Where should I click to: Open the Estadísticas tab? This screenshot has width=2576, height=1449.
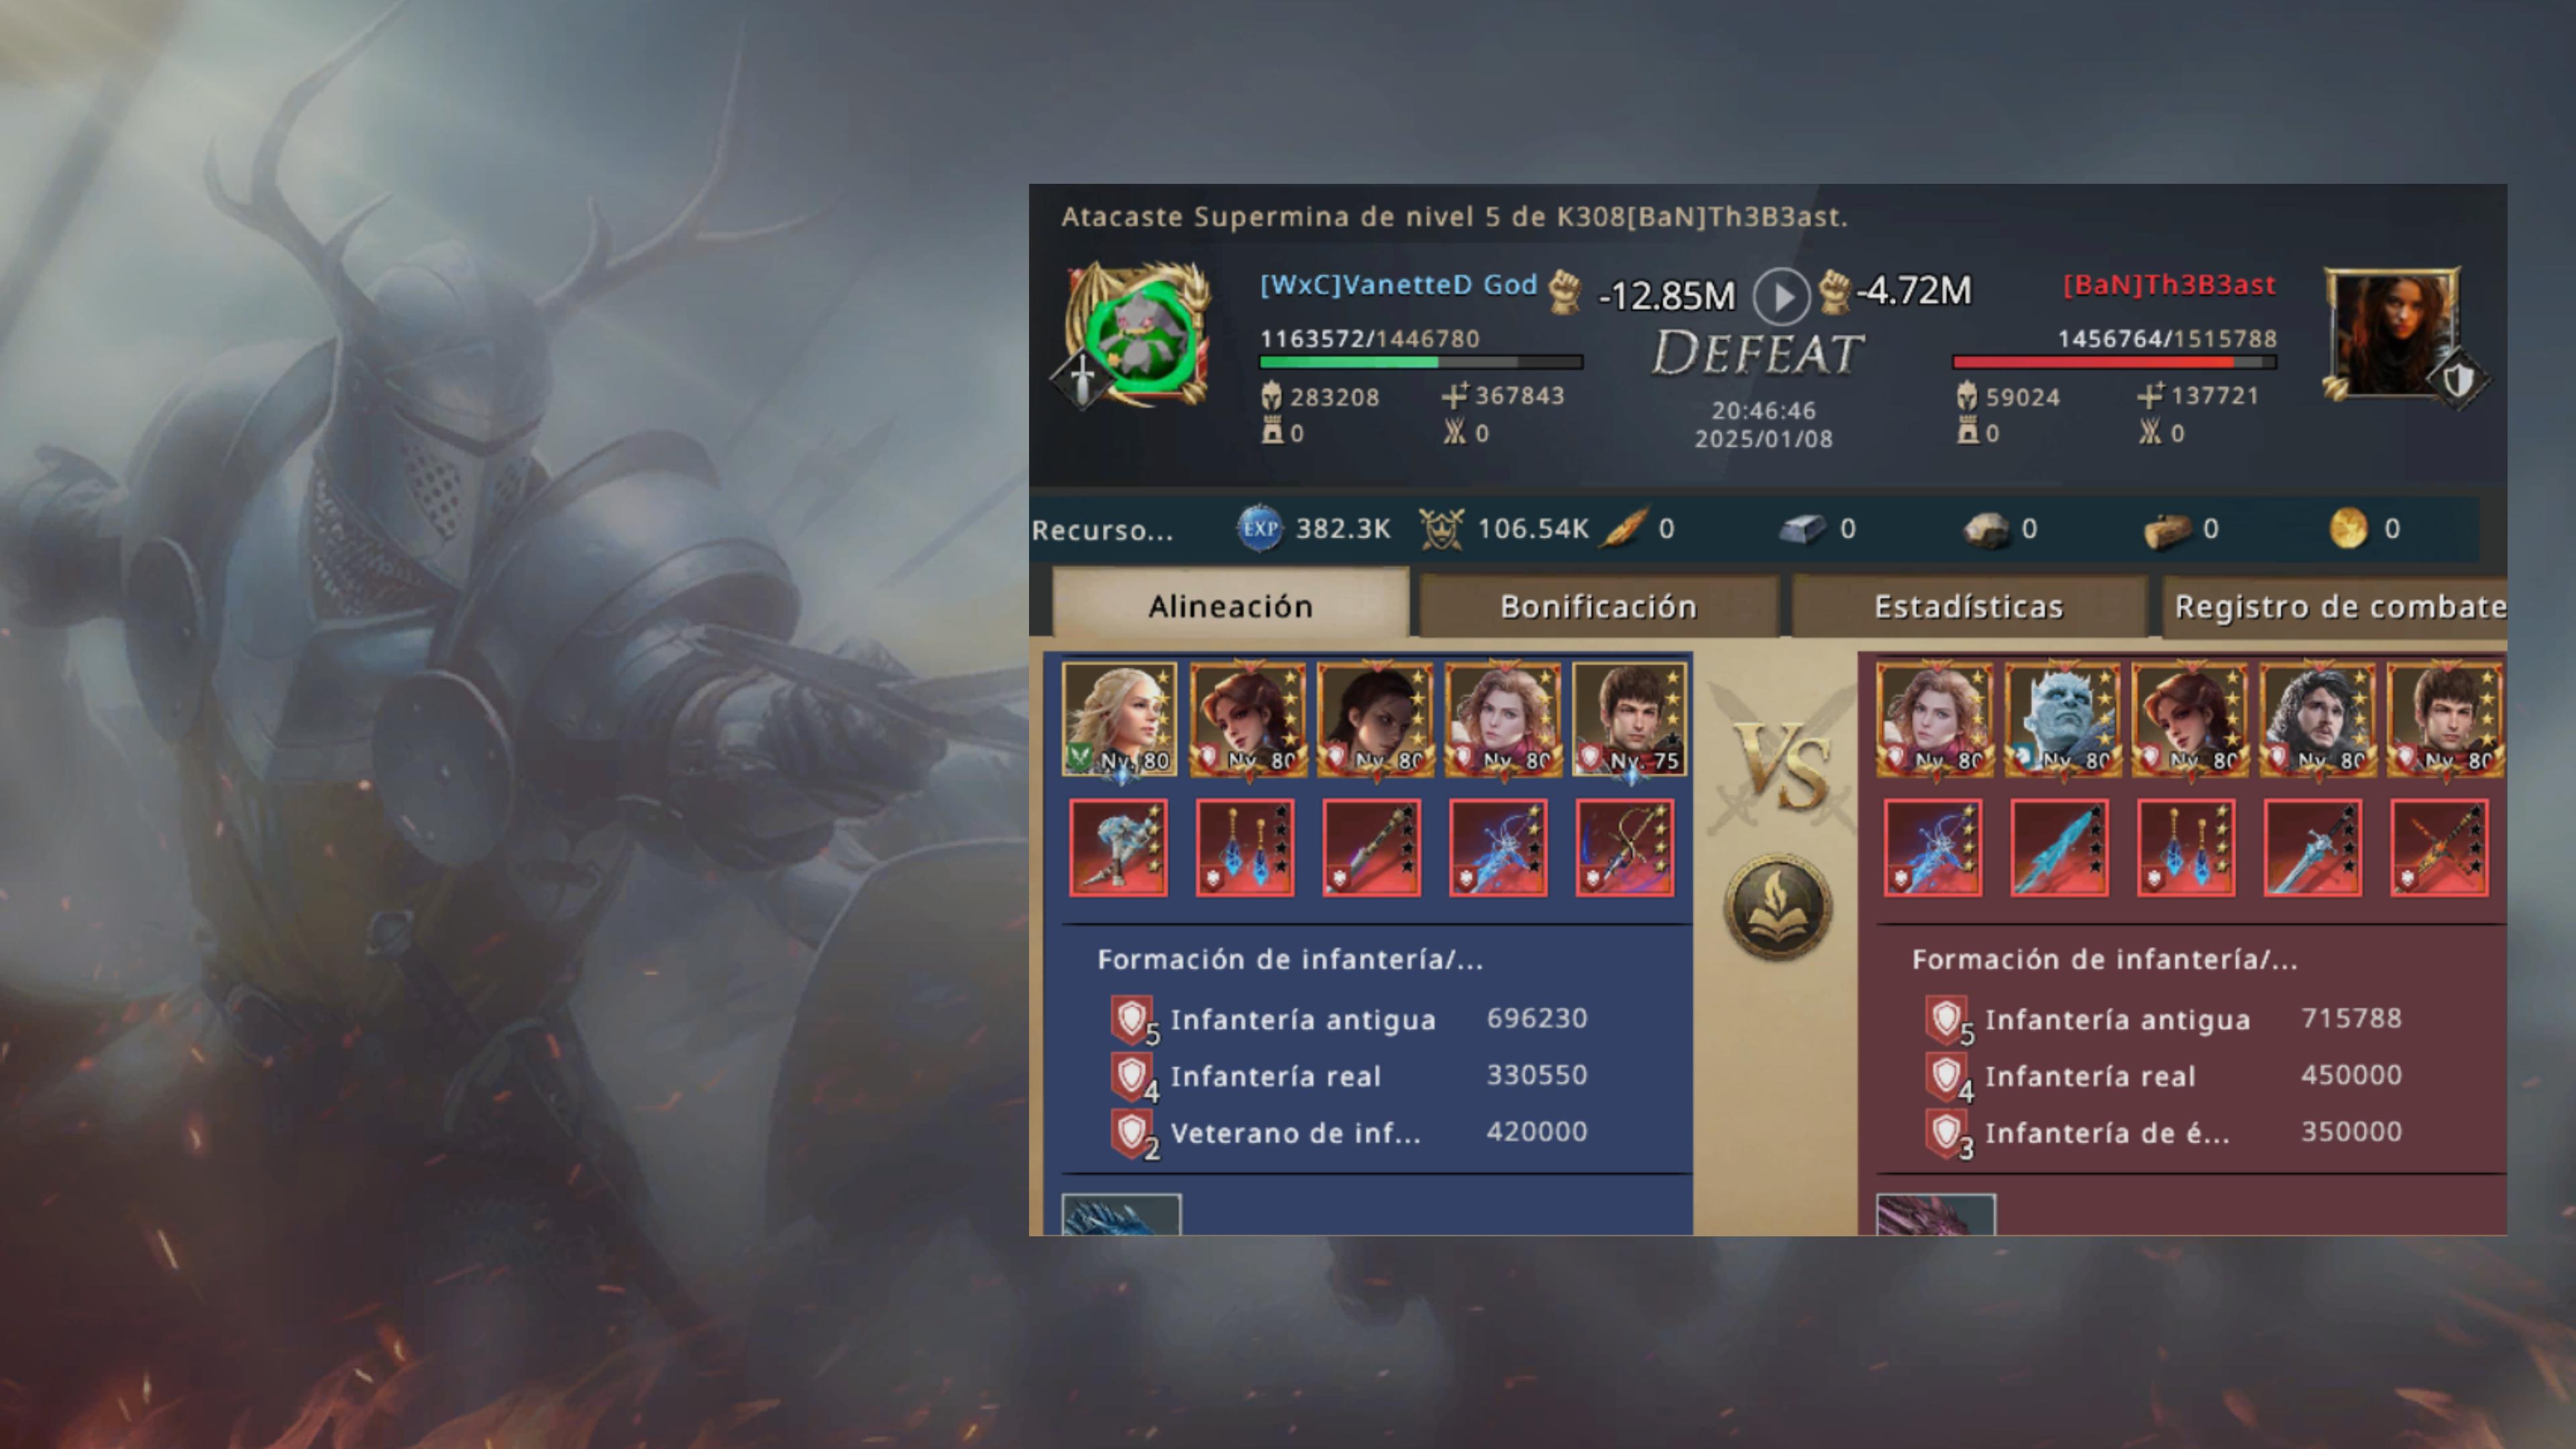pos(1968,606)
